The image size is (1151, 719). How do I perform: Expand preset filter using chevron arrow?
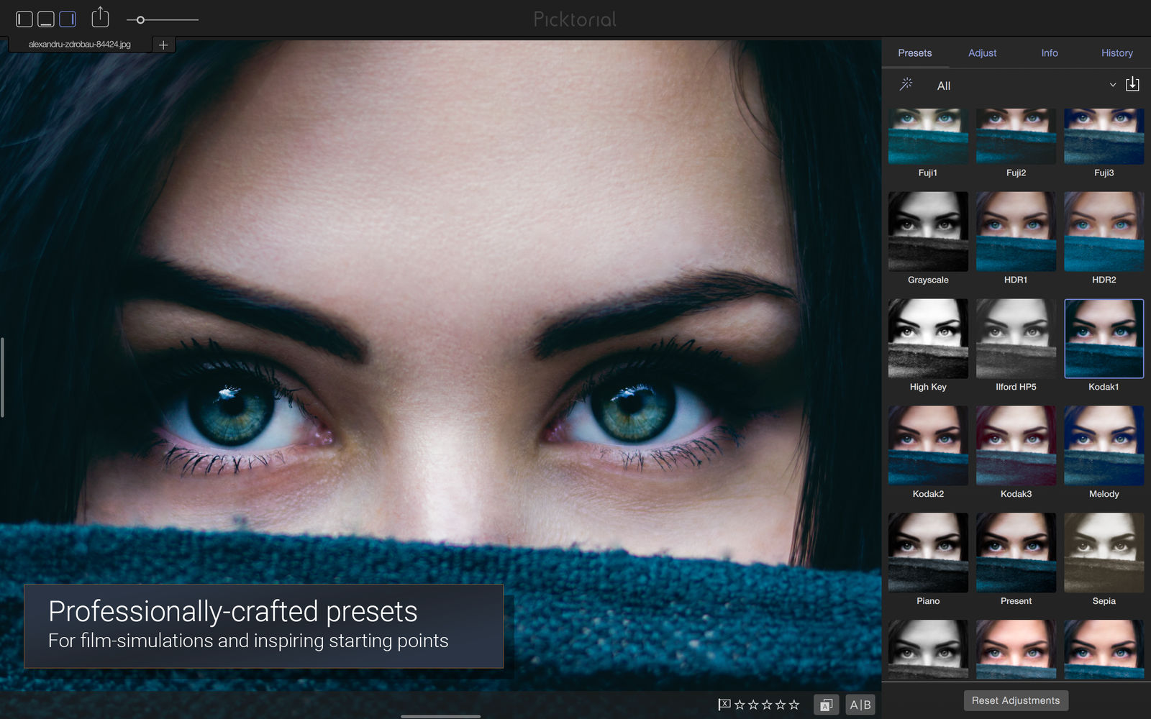pyautogui.click(x=1113, y=85)
